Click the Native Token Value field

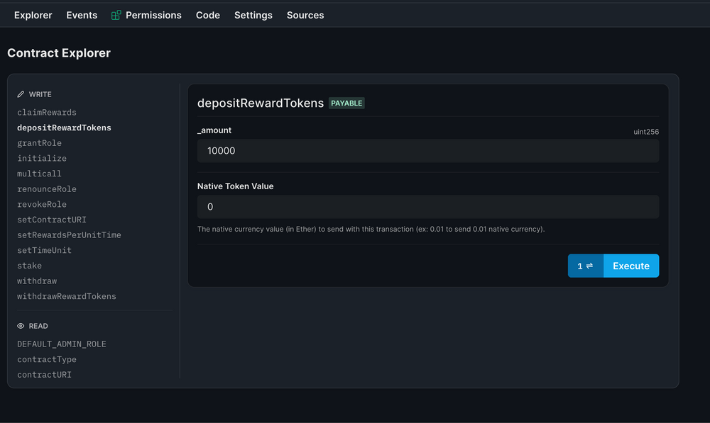tap(427, 206)
